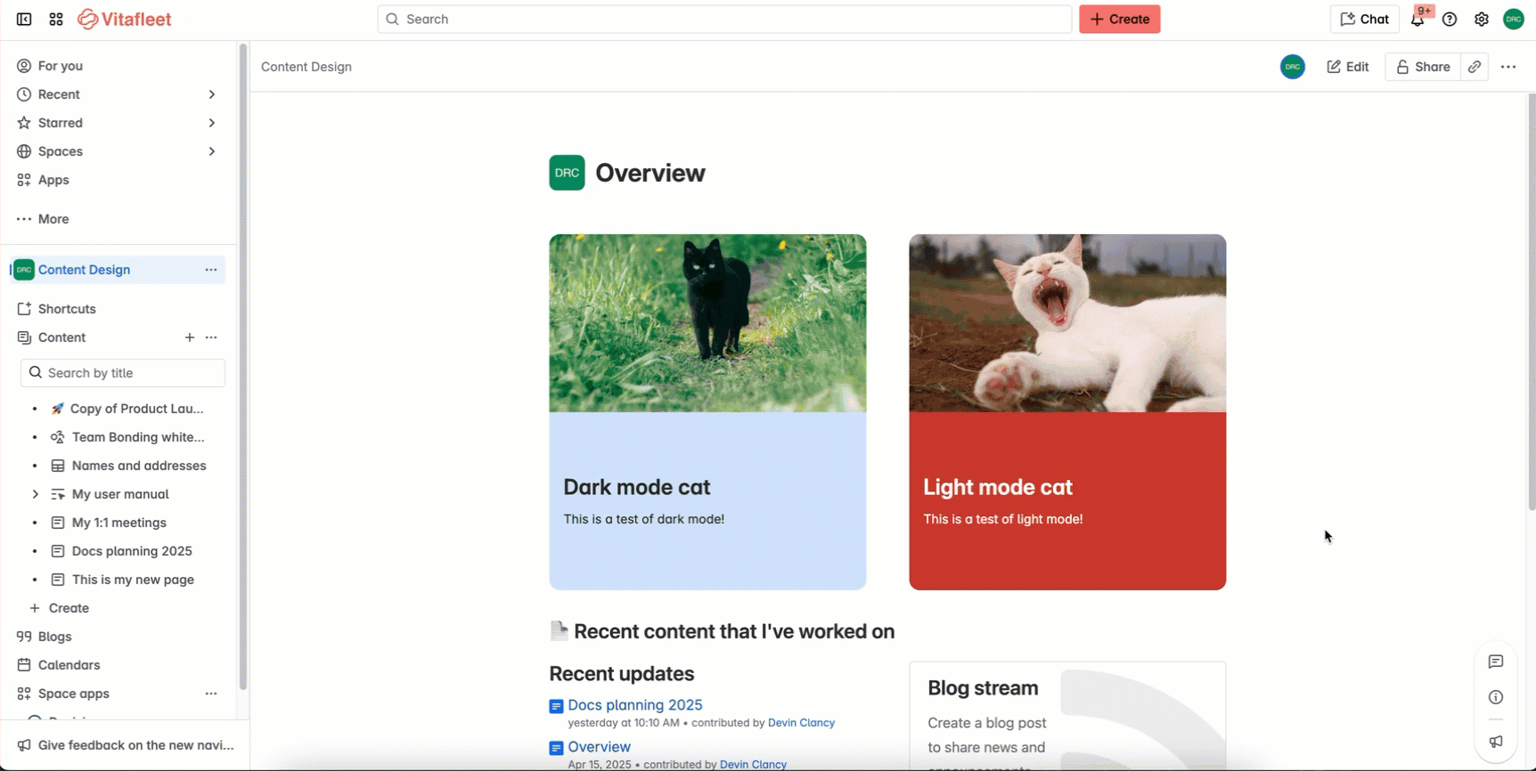
Task: Open page more actions ellipsis
Action: [1508, 67]
